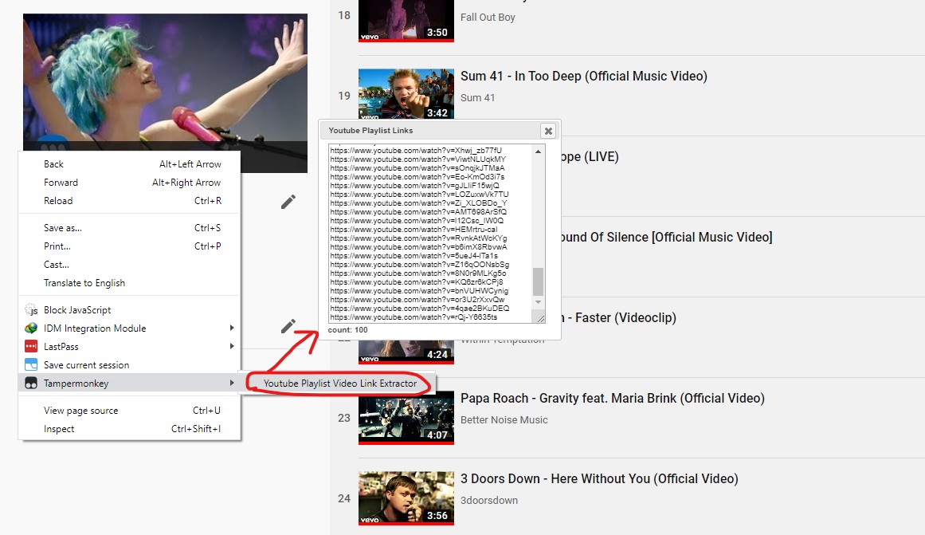Image resolution: width=925 pixels, height=535 pixels.
Task: Click the upper pencil edit icon
Action: pyautogui.click(x=288, y=202)
